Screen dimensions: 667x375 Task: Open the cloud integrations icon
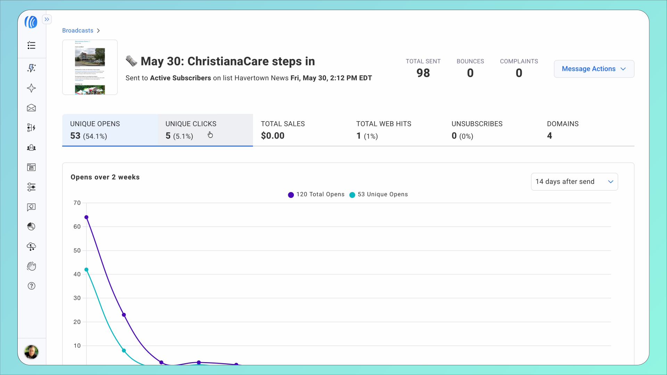click(31, 247)
